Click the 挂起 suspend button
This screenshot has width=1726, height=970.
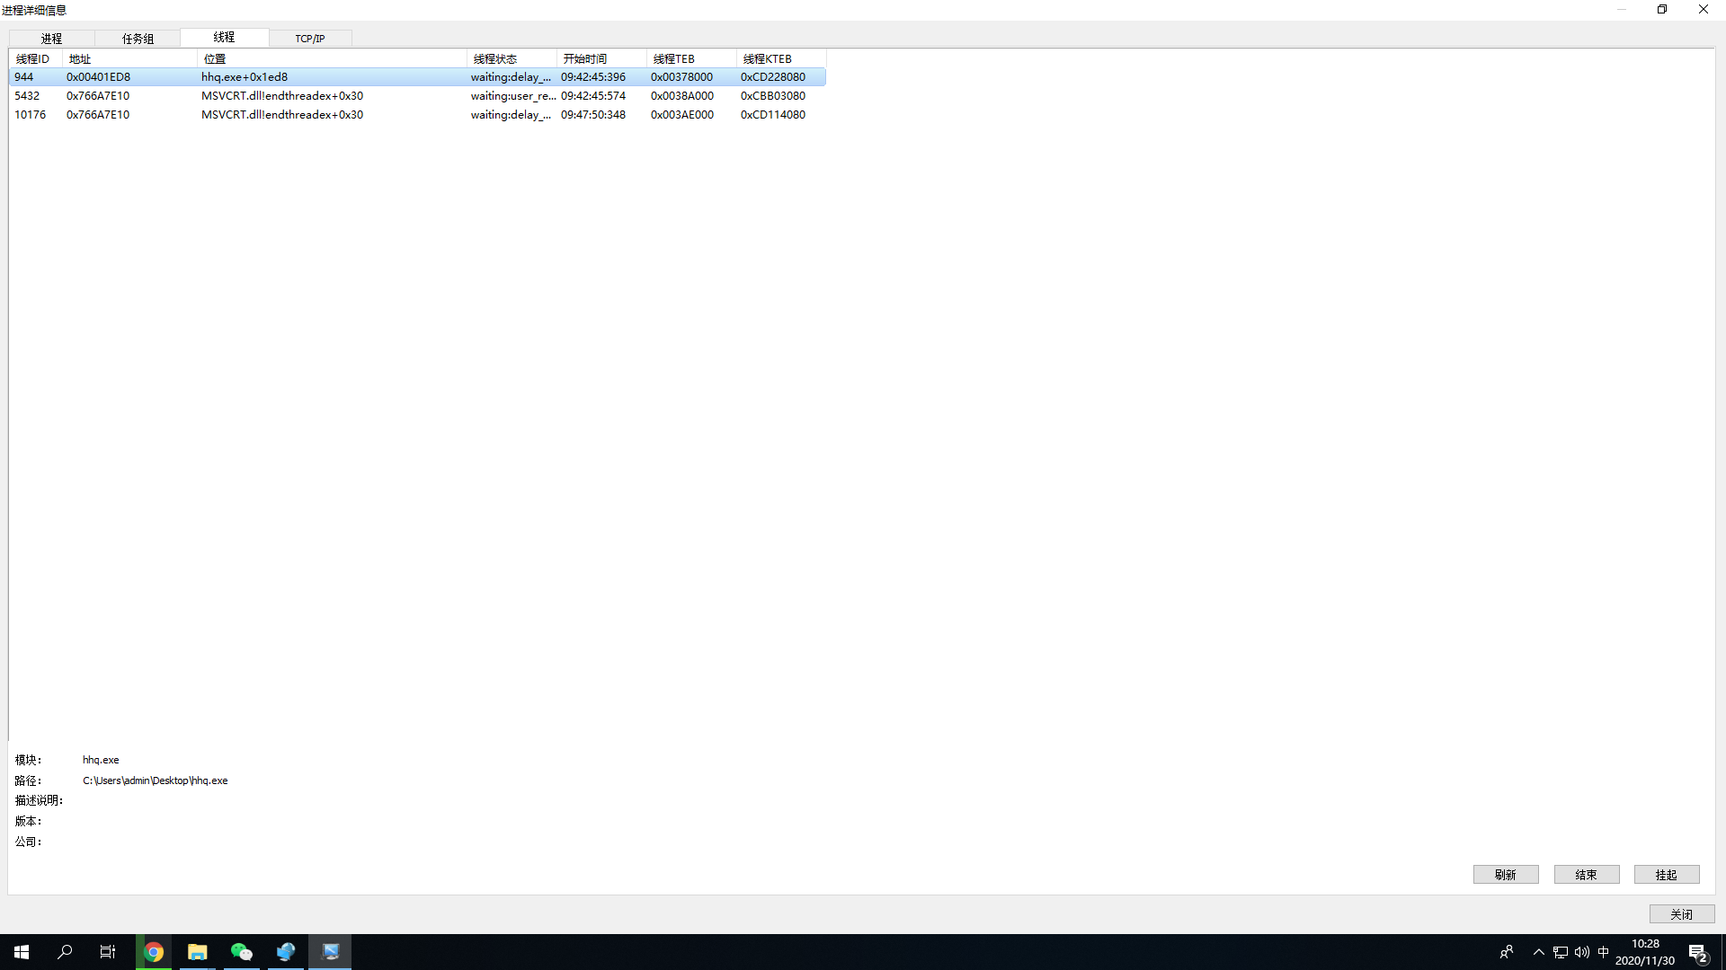click(1667, 875)
